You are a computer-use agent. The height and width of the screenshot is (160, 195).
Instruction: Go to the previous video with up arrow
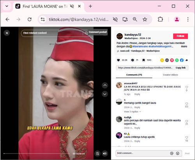point(105,85)
